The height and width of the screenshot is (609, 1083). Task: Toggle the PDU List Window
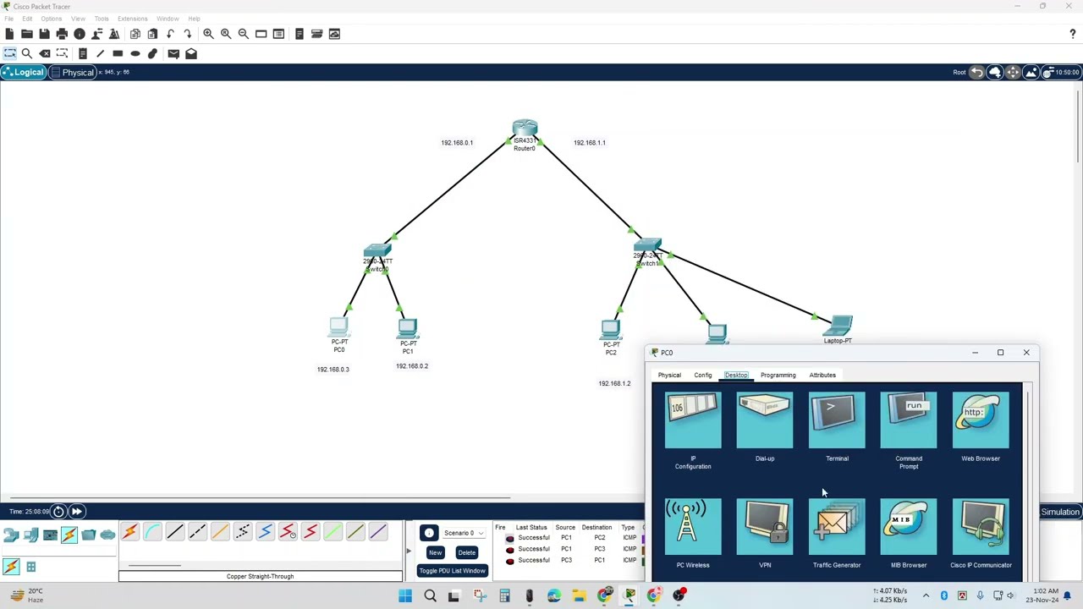point(452,571)
